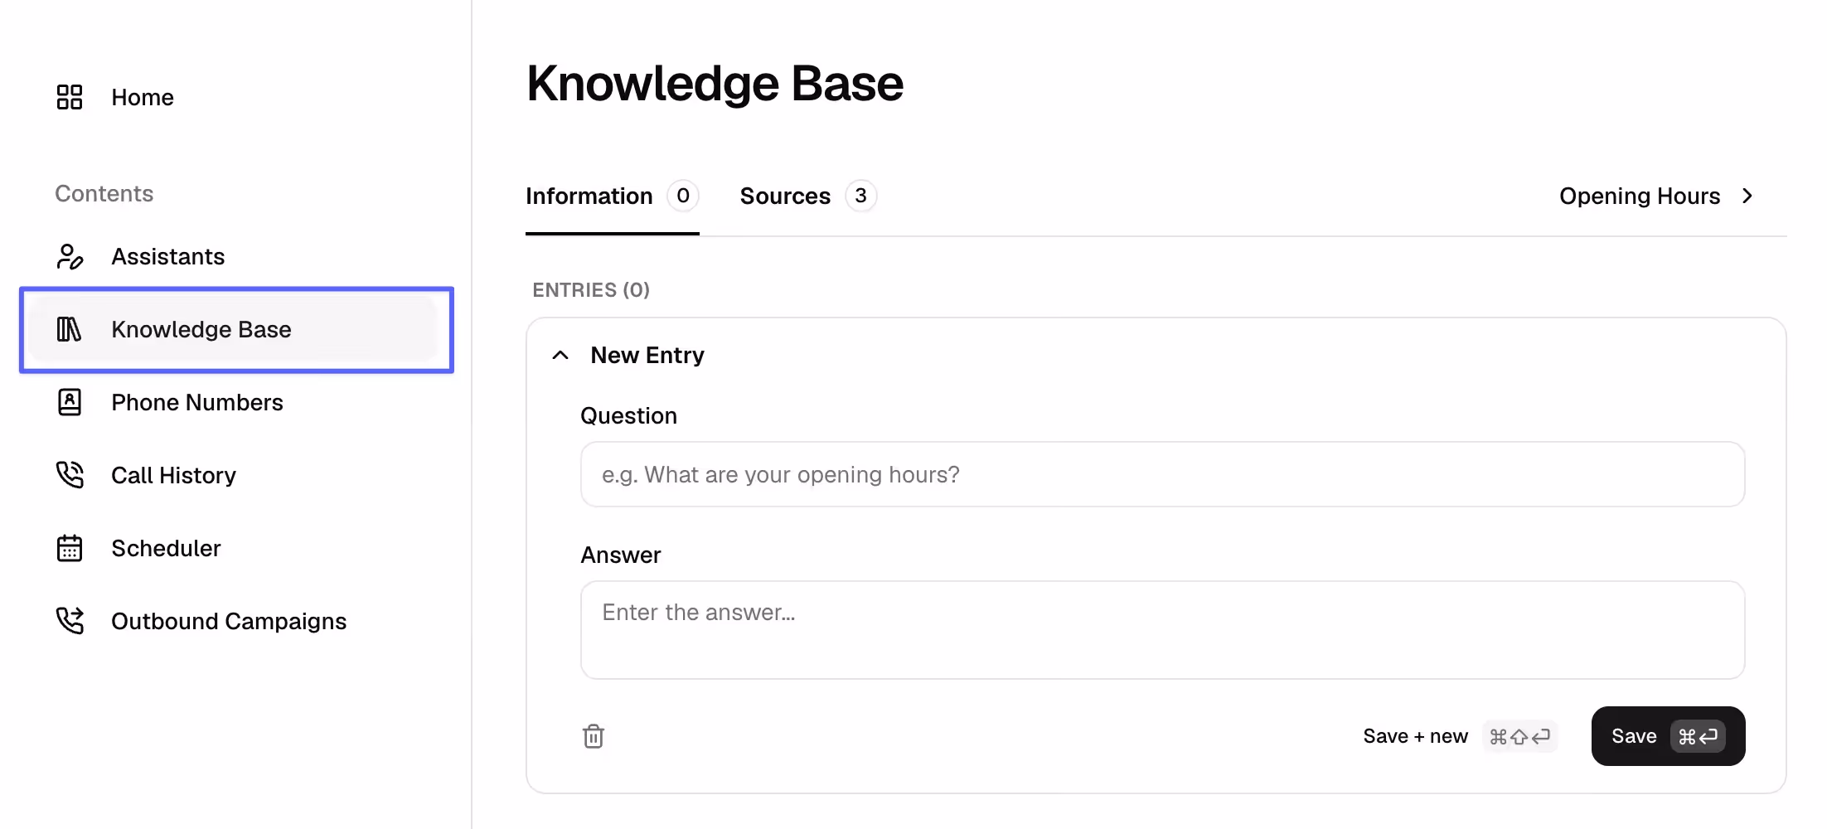The width and height of the screenshot is (1827, 829).
Task: Click the Call History phone icon
Action: [x=70, y=475]
